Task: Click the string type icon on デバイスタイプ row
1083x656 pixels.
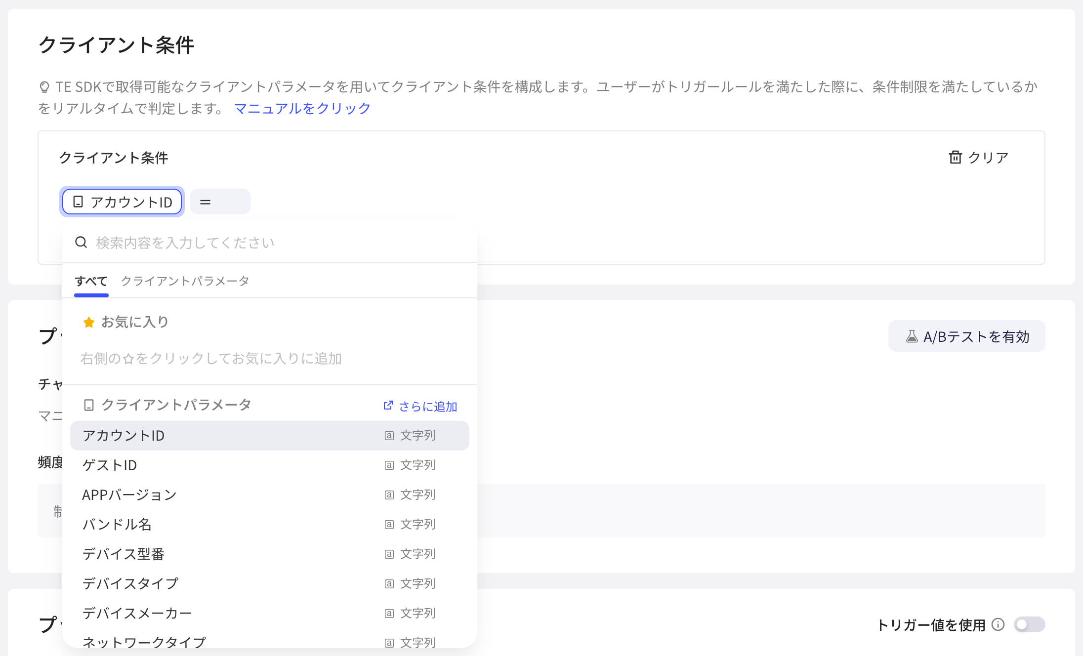Action: [389, 584]
